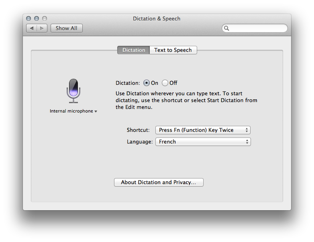Switch to the Dictation tab
Viewport: 314px width, 242px height.
click(x=133, y=50)
